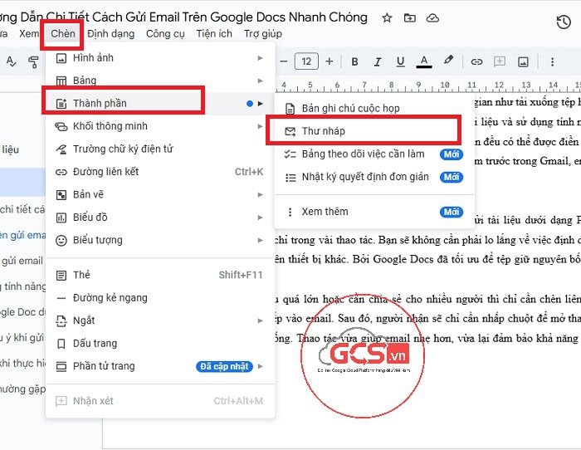Click the Bản vẽ drawing icon
581x450 pixels.
(x=61, y=194)
